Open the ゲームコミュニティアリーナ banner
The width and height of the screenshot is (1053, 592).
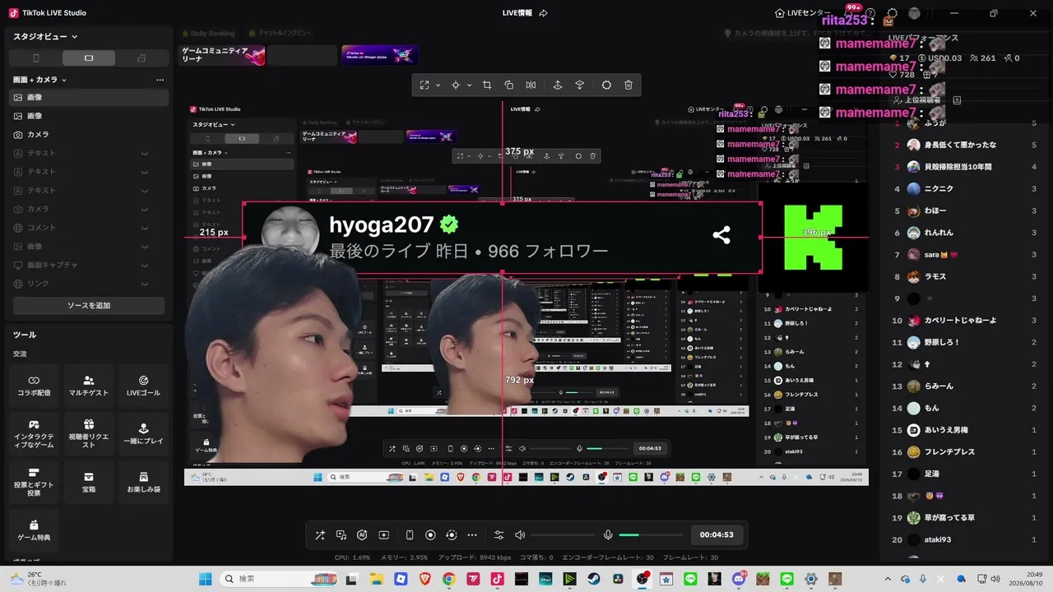click(223, 55)
